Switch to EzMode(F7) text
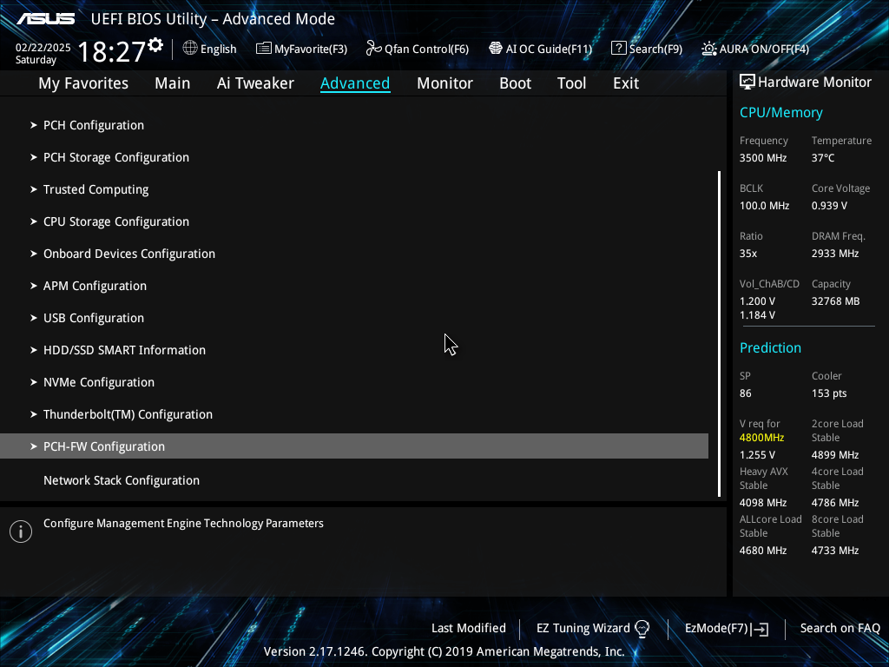889x667 pixels. 716,629
